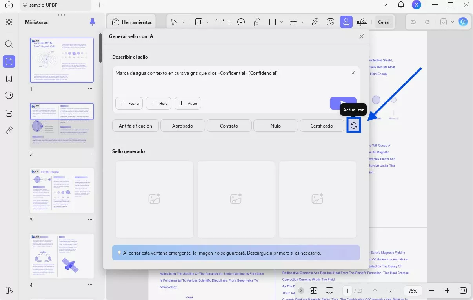Open the bookmarks panel in left sidebar

click(x=9, y=79)
